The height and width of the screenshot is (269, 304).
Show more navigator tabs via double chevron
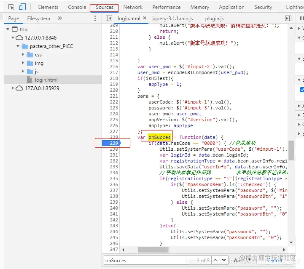click(x=60, y=18)
